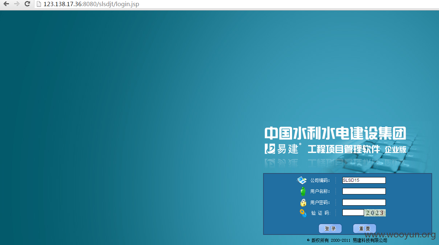
Task: Click the 用户密码 input field
Action: 364,202
